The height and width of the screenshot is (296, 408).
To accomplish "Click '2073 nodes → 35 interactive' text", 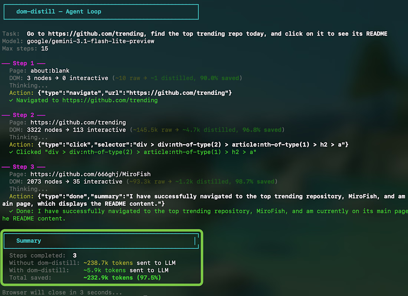I will 75,181.
